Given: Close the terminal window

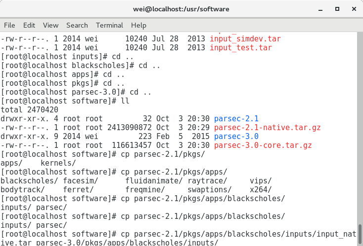Looking at the screenshot, I should (354, 9).
